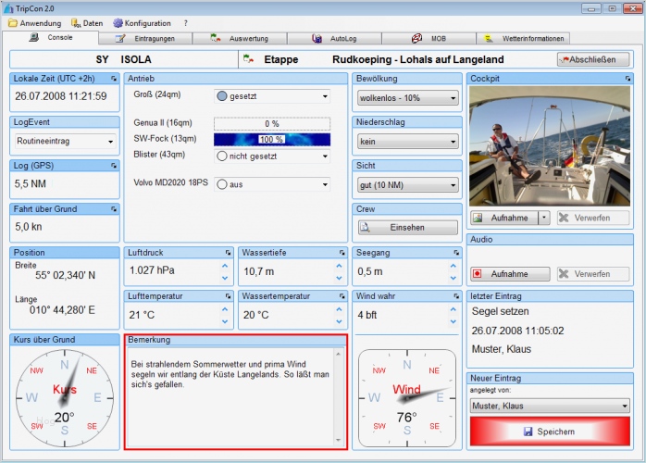646x463 pixels.
Task: Click the Cockpit Verwerfen button
Action: pyautogui.click(x=593, y=218)
